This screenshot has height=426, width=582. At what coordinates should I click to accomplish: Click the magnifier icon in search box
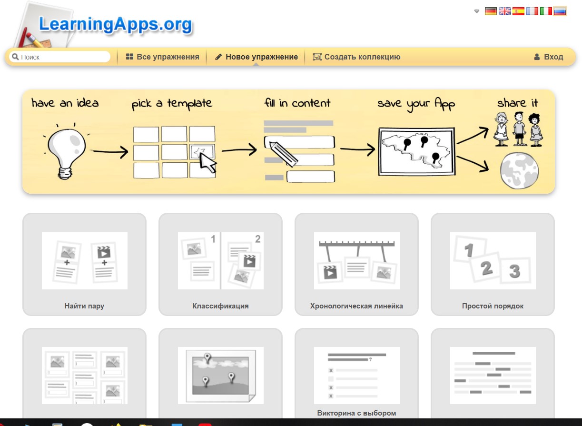pyautogui.click(x=15, y=57)
